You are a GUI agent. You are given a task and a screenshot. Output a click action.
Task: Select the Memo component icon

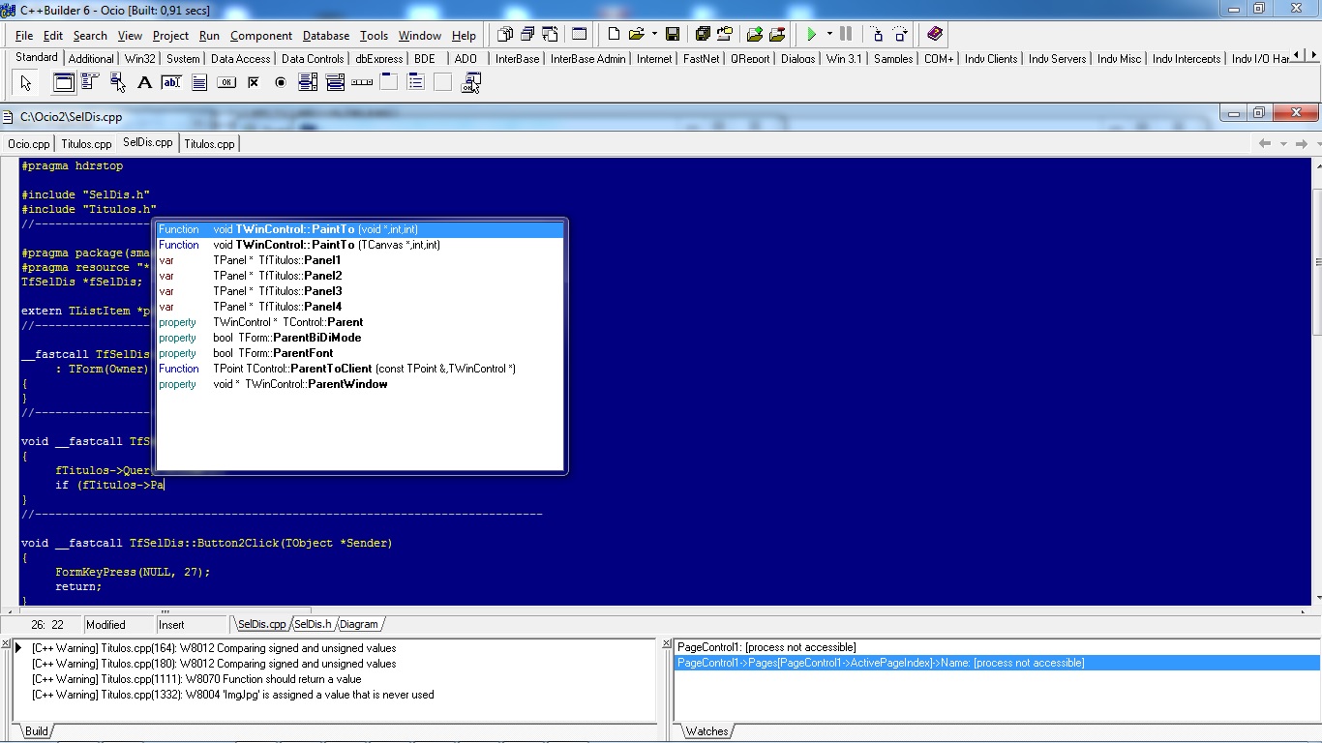(x=198, y=83)
